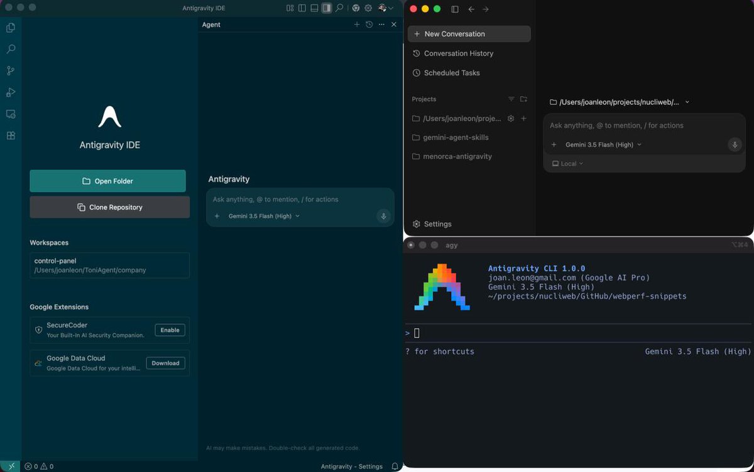Download the Google Data Cloud extension

pos(165,363)
